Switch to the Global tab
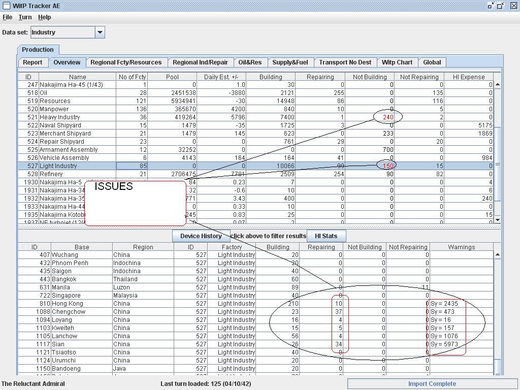Viewport: 520px width, 390px height. click(432, 62)
